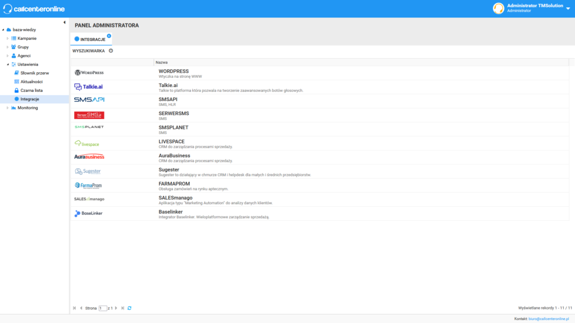Click the biuro@callcenteronline.pl contact link
This screenshot has width=575, height=323.
pos(550,319)
